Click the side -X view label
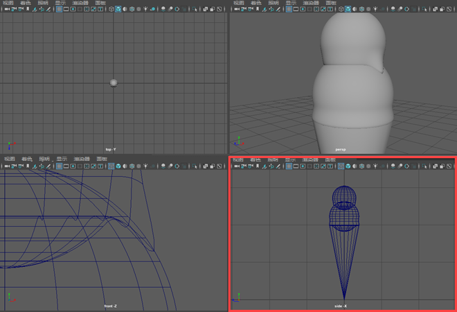 (341, 306)
